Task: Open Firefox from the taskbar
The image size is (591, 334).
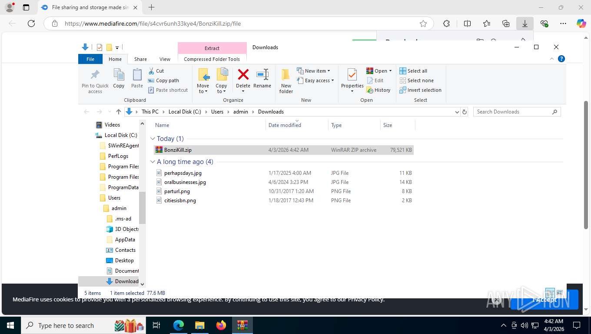Action: (x=221, y=325)
